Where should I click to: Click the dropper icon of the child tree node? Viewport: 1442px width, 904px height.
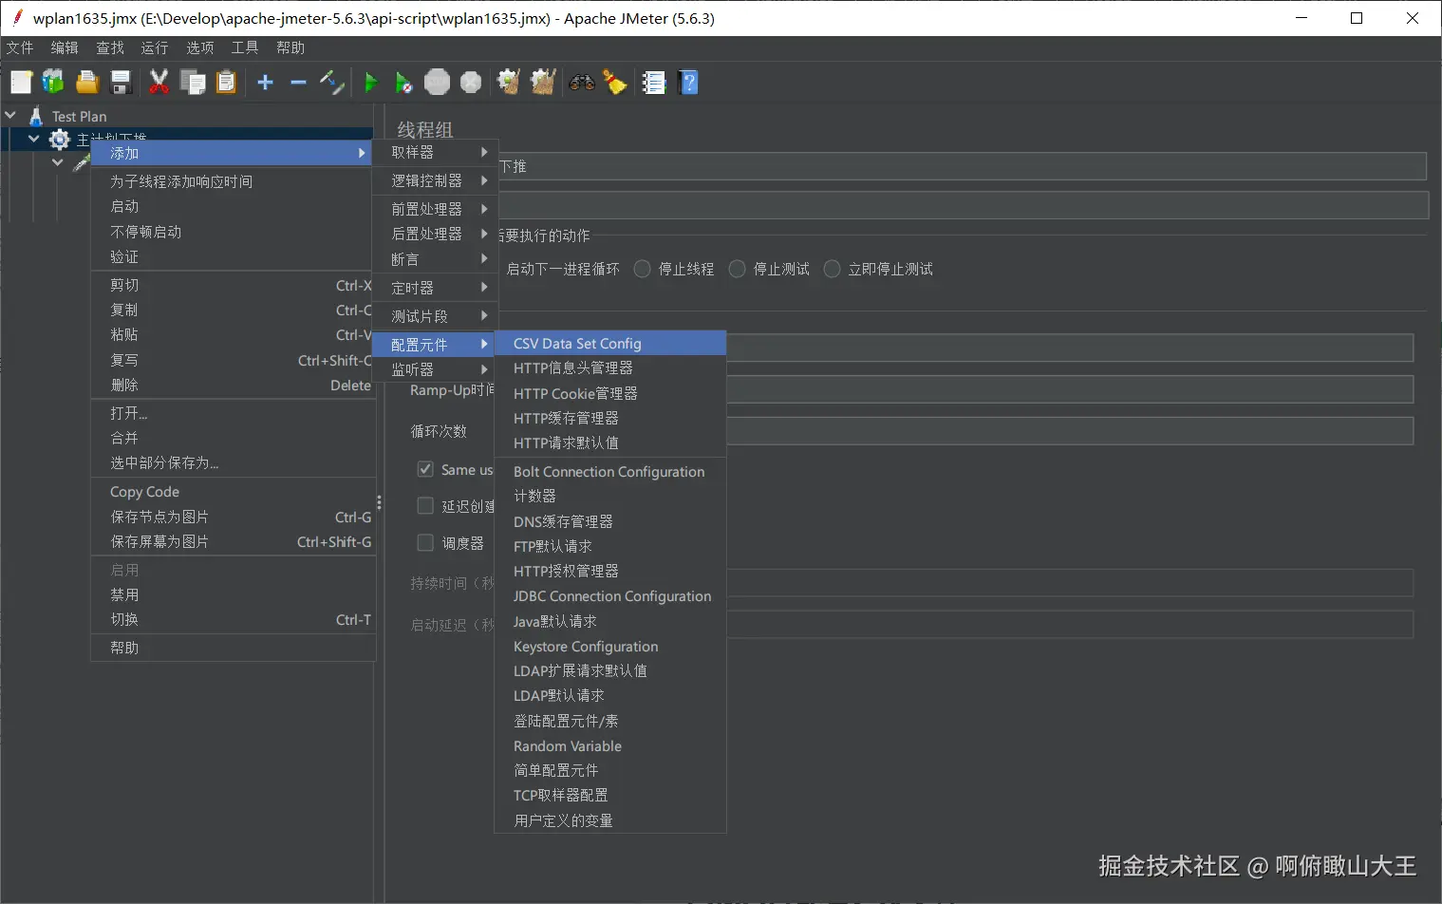pyautogui.click(x=82, y=163)
